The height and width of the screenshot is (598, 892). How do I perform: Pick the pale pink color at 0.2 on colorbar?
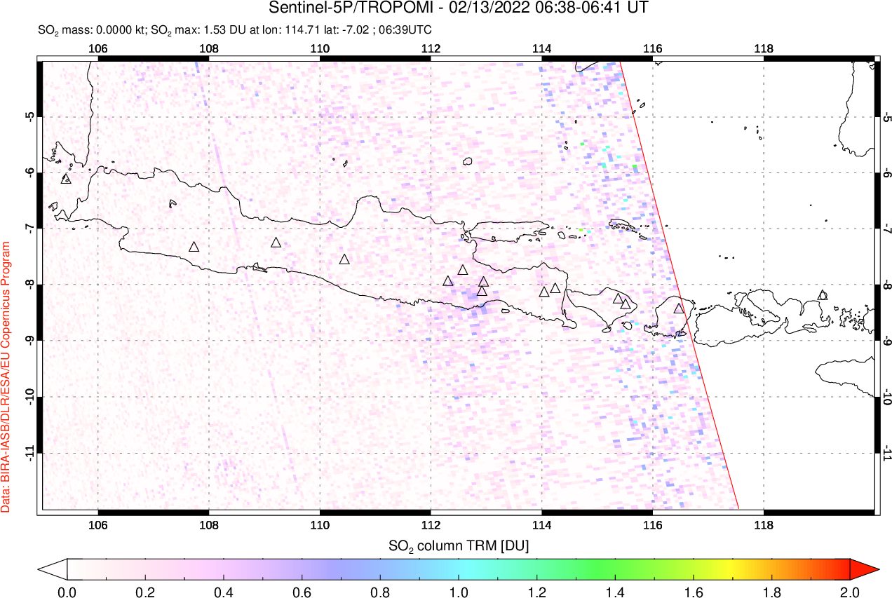click(x=145, y=569)
